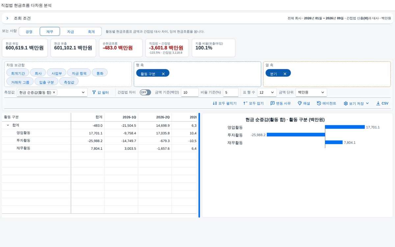Click the 모두 접기 collapse-all icon
395x247 pixels.
(245, 103)
